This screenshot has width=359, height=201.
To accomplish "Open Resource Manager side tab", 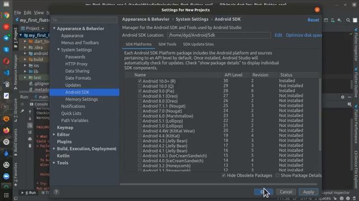I will point(16,72).
